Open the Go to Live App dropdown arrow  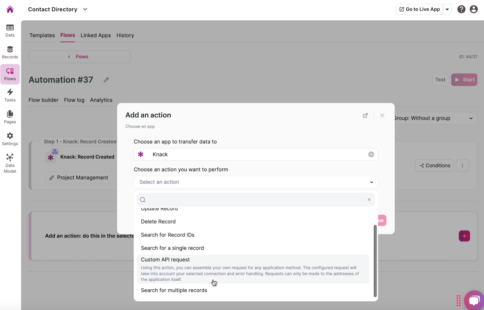448,9
